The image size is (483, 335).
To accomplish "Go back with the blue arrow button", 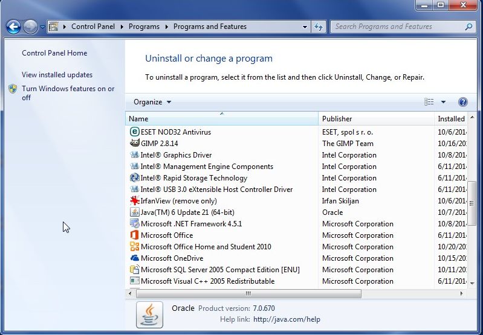I will click(x=13, y=27).
